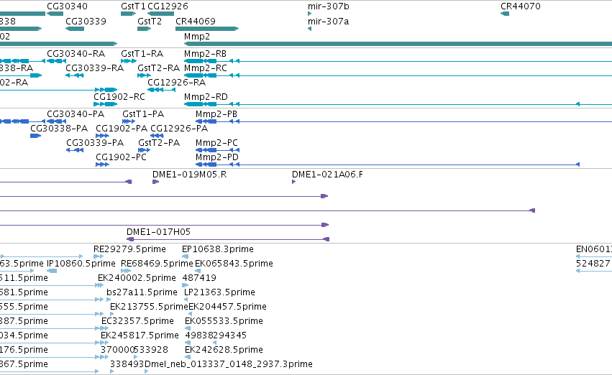Click the GstT1-PA protein glyph

(129, 121)
